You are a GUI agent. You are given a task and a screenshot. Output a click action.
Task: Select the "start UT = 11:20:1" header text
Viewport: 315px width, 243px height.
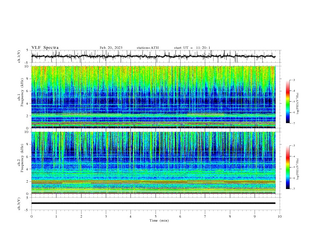[192, 48]
